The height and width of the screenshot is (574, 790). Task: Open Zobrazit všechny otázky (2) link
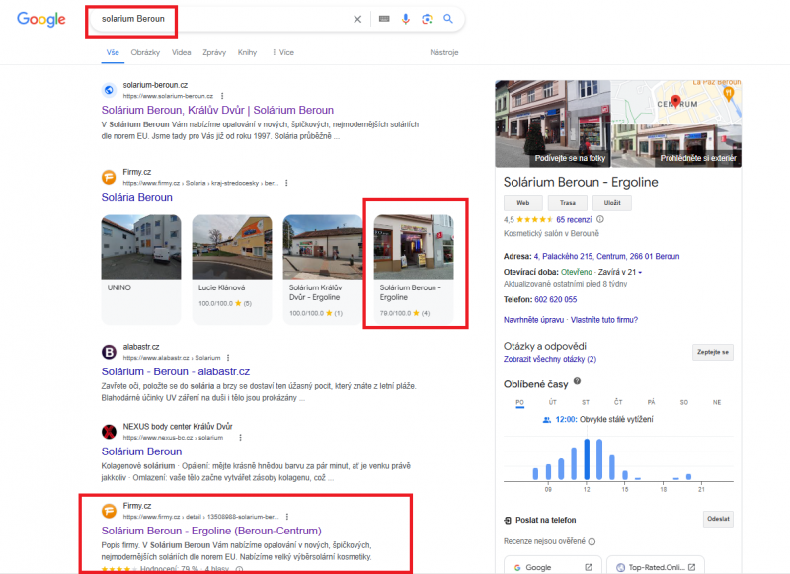pos(550,359)
